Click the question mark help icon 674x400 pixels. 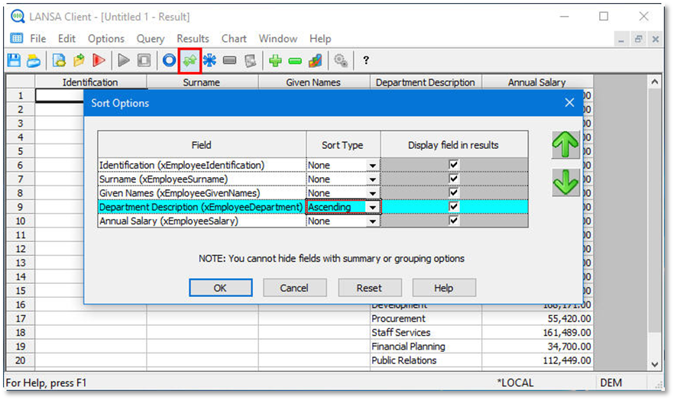coord(366,60)
